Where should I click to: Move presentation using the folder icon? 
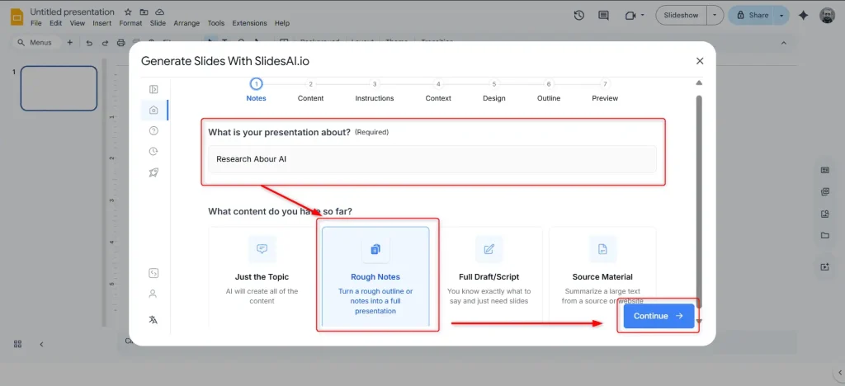144,12
